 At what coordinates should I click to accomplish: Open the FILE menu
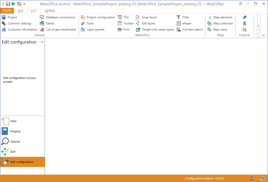(x=20, y=11)
